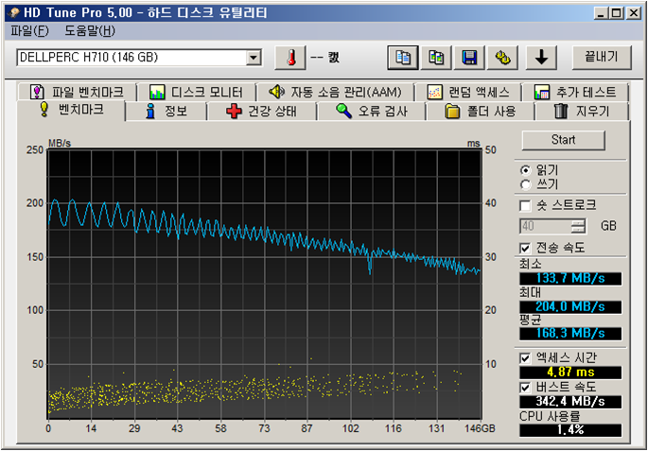Toggle the 전송 속도 checkbox
Viewport: 648px width, 451px height.
525,249
